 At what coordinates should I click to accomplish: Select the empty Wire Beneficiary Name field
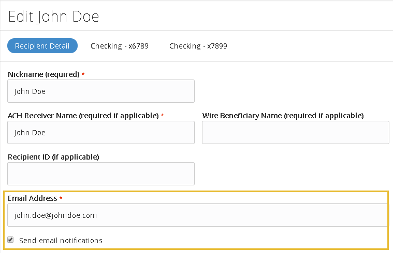295,133
